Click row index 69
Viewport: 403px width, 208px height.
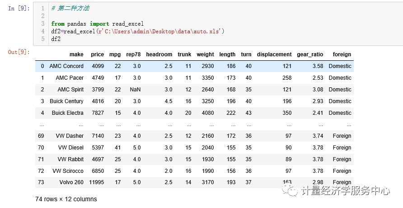coord(41,136)
